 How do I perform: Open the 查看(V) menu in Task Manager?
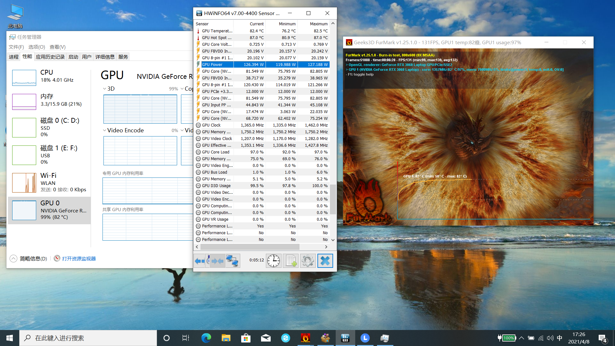(x=58, y=47)
